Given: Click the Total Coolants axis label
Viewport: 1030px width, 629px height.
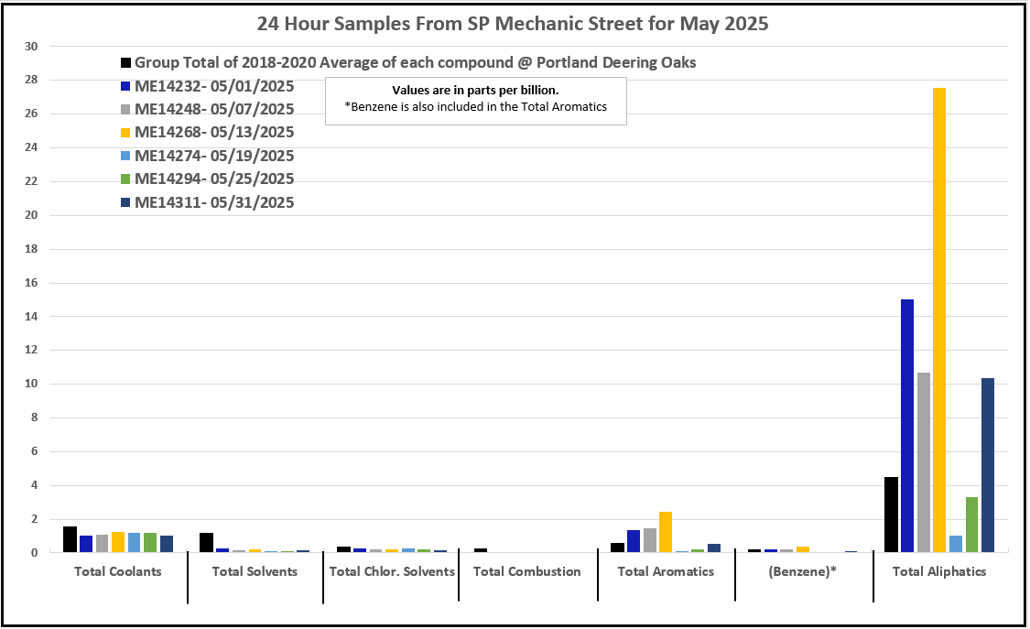Looking at the screenshot, I should point(117,572).
